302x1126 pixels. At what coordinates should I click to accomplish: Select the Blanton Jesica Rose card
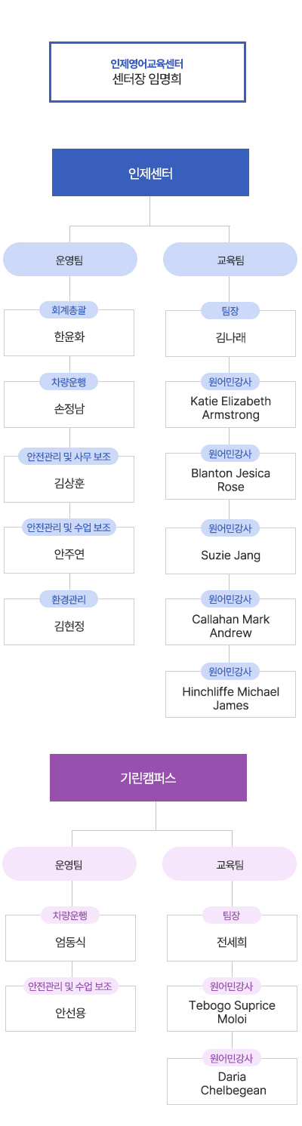[x=230, y=475]
